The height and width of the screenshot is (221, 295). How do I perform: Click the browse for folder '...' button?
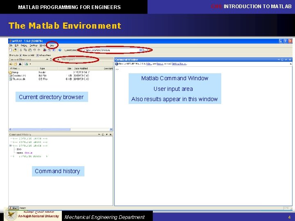[145, 50]
